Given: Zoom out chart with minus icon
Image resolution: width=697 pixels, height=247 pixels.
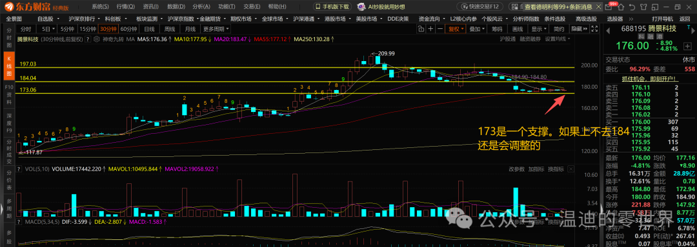Looking at the screenshot, I should pos(440,29).
